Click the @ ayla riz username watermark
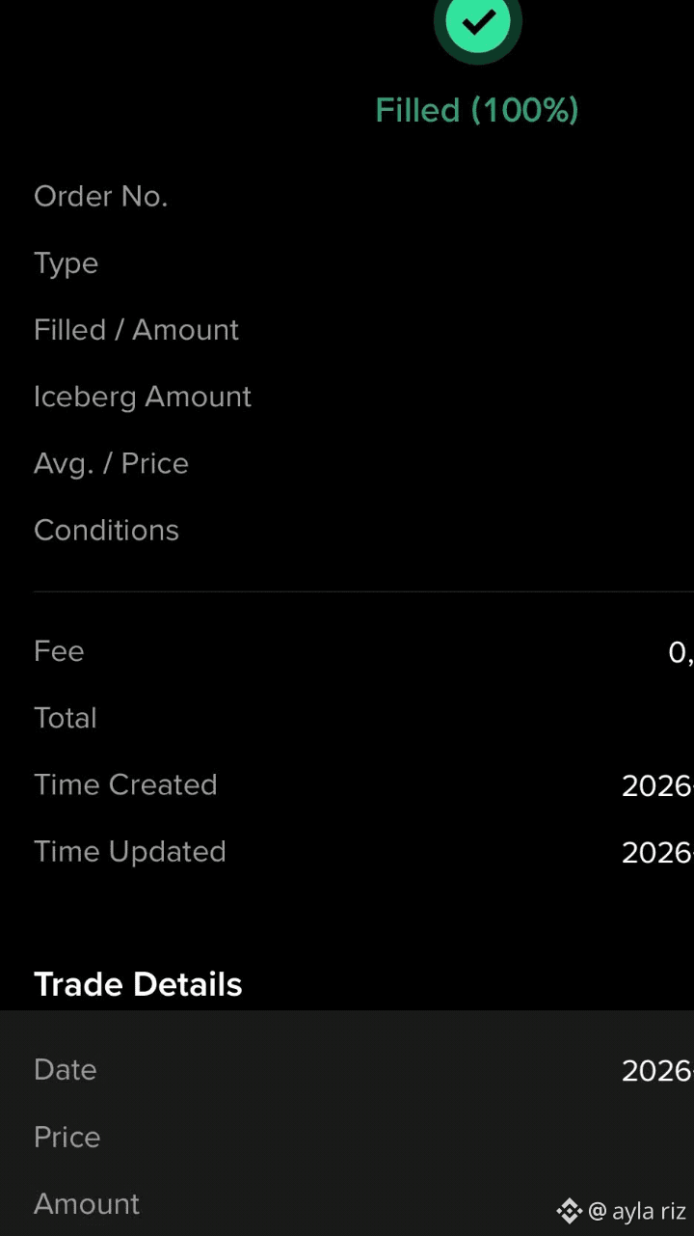 637,1212
